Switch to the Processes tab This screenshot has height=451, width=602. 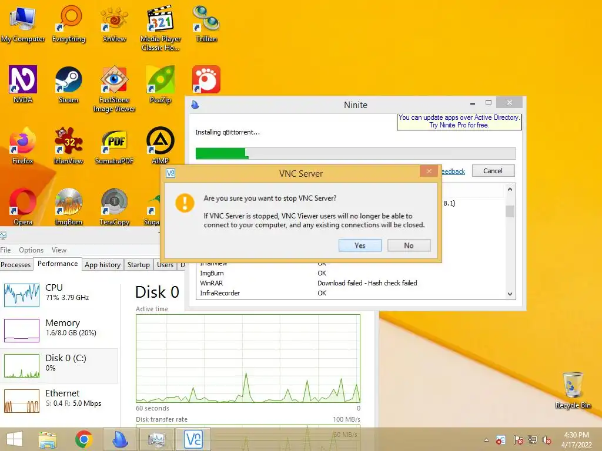pyautogui.click(x=16, y=265)
